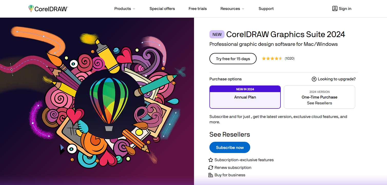The image size is (387, 185).
Task: Click the circular upgrade arrow icon
Action: click(314, 79)
